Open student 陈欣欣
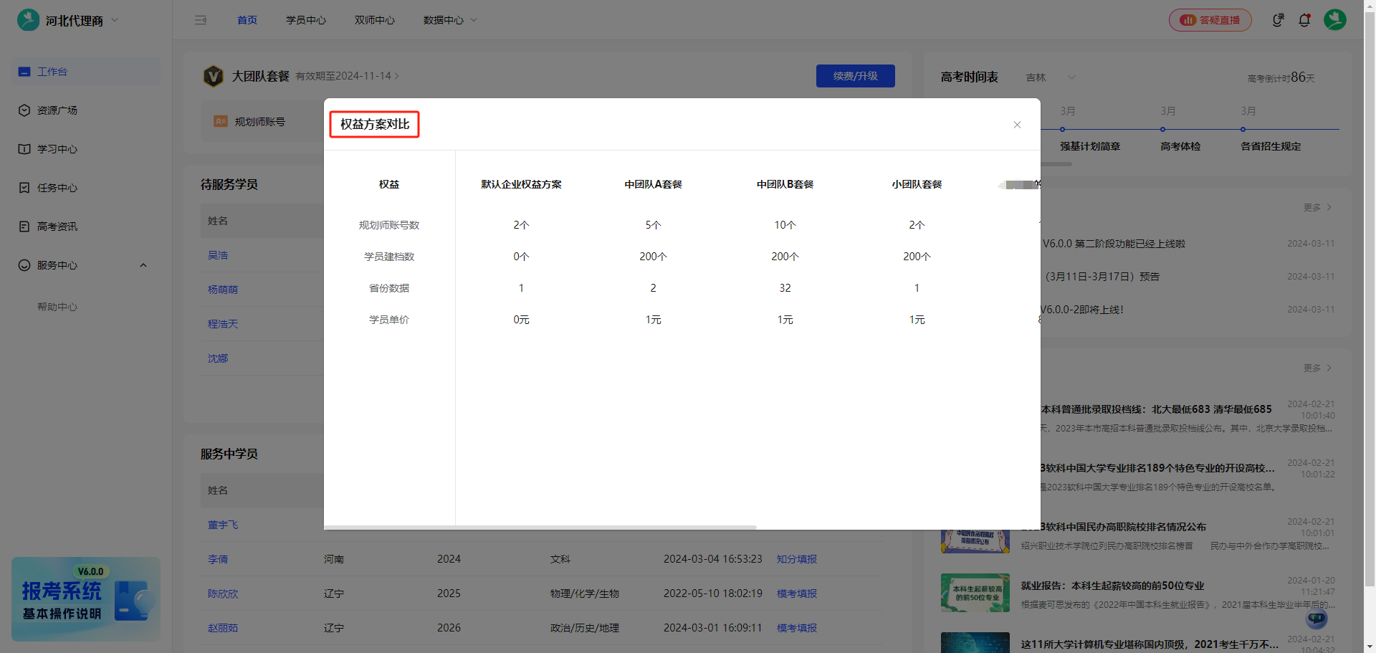 [223, 594]
